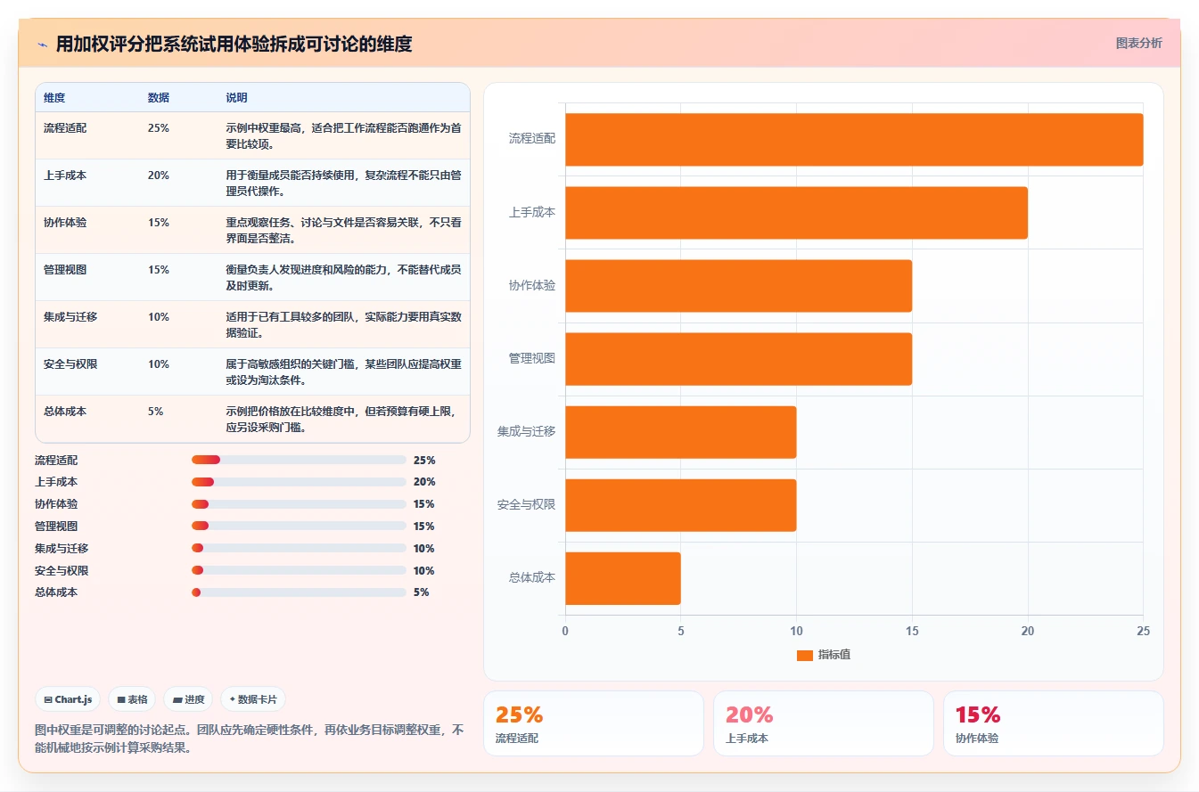The height and width of the screenshot is (792, 1199).
Task: Open the 20% 上手成本 data card
Action: coord(824,723)
